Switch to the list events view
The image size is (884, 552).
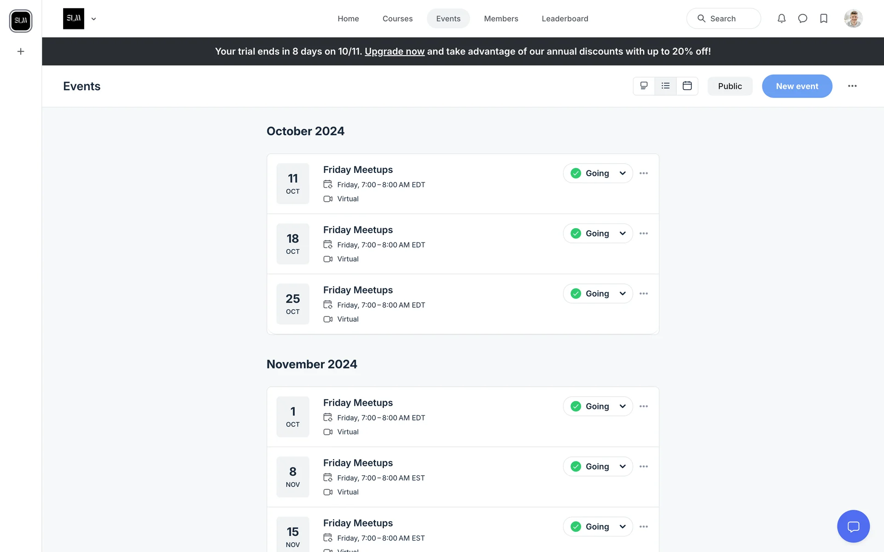point(665,86)
